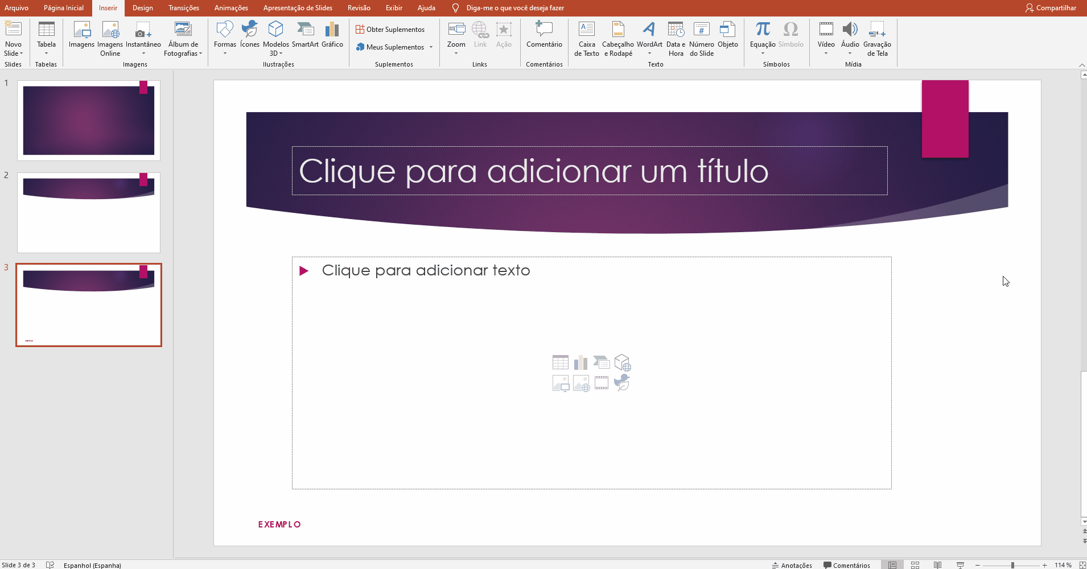Click 'Clique para adicionar texto' placeholder
The height and width of the screenshot is (569, 1087).
[x=426, y=270]
